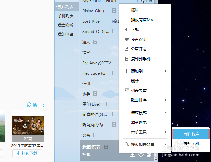The image size is (211, 162).
Task: Expand the 歌曲排序 submenu
Action: 145,100
